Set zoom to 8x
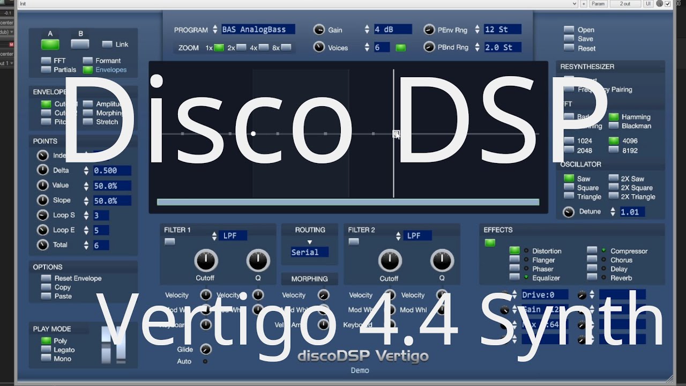Screen dimensions: 686x386 pyautogui.click(x=286, y=48)
